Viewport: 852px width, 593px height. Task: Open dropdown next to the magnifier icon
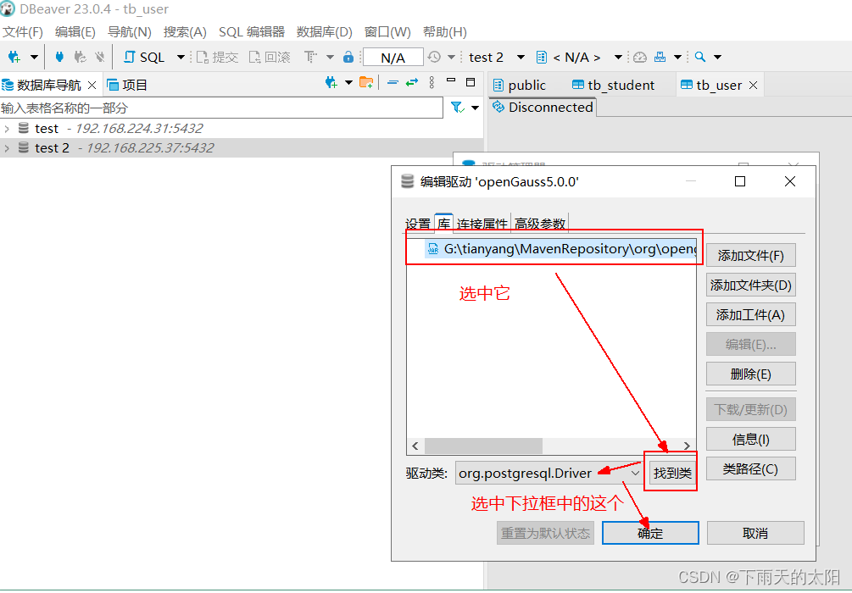[717, 57]
